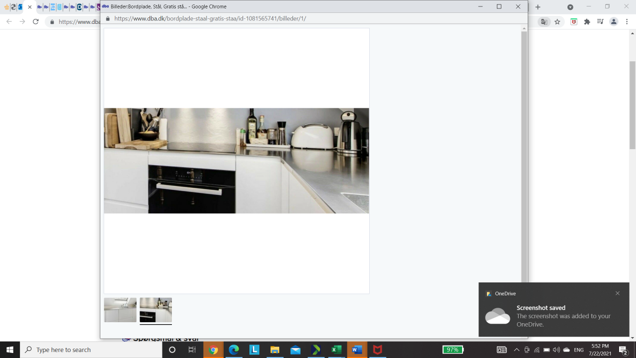Click the Google Translate icon in address bar
Viewport: 636px width, 358px height.
click(x=545, y=22)
